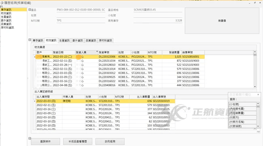Switch to the 物流資訊 tab
The width and height of the screenshot is (263, 146).
[x=51, y=40]
